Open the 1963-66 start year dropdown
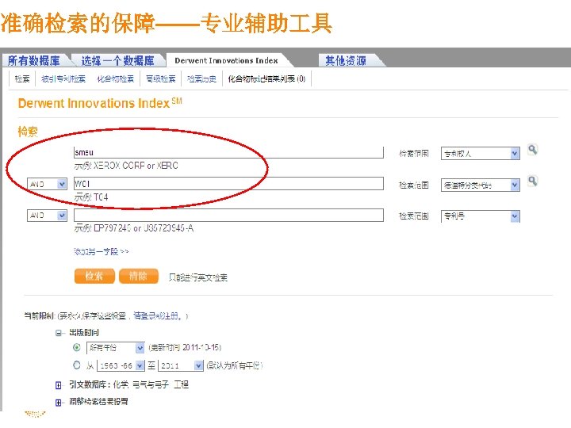The image size is (571, 428). [121, 365]
